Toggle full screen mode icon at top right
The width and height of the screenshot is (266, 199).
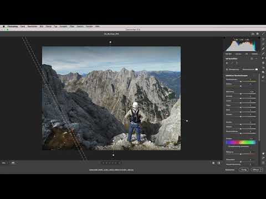tap(263, 34)
